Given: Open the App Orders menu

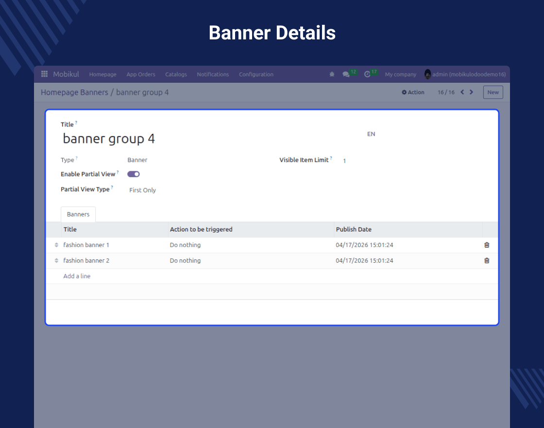Looking at the screenshot, I should 141,74.
